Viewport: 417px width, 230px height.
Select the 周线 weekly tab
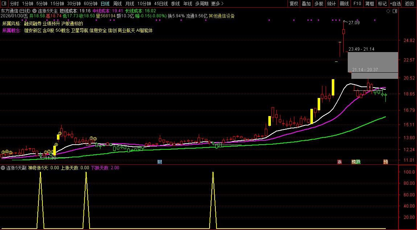click(117, 4)
